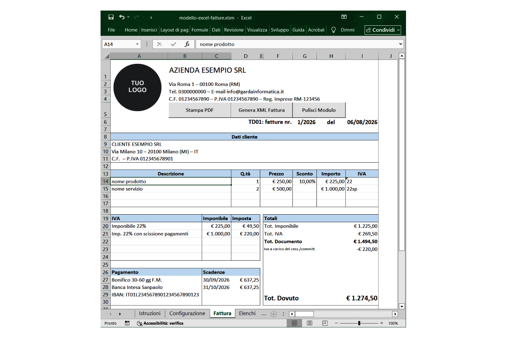Click the macro recording status icon
Viewport: 507px width, 338px height.
(x=127, y=323)
